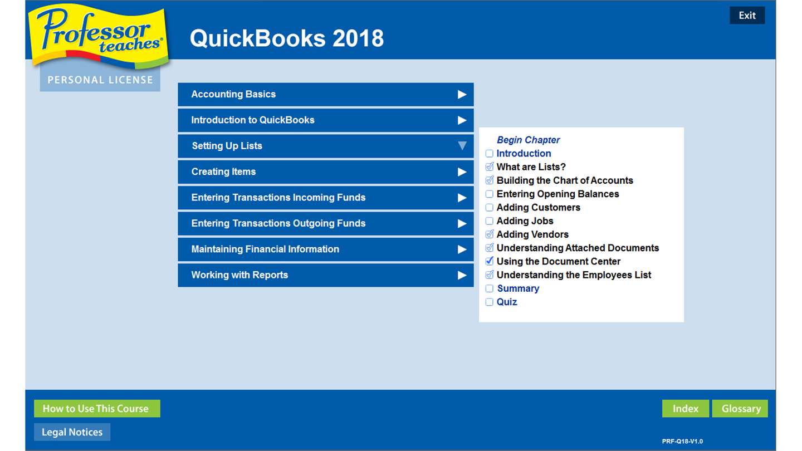Click the PRF-Q18-V1.0 version text
Screen dimensions: 802x451
(x=682, y=442)
